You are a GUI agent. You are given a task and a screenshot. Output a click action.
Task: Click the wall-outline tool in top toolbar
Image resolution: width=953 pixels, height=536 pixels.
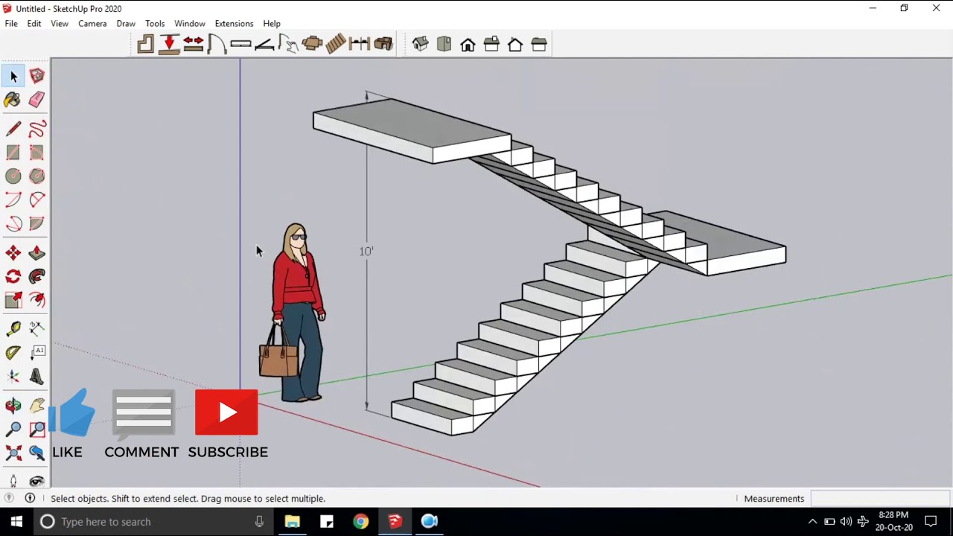146,45
